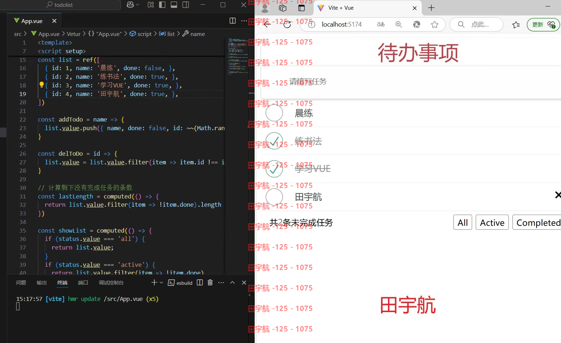Split the editor to the right
561x343 pixels.
pos(233,20)
